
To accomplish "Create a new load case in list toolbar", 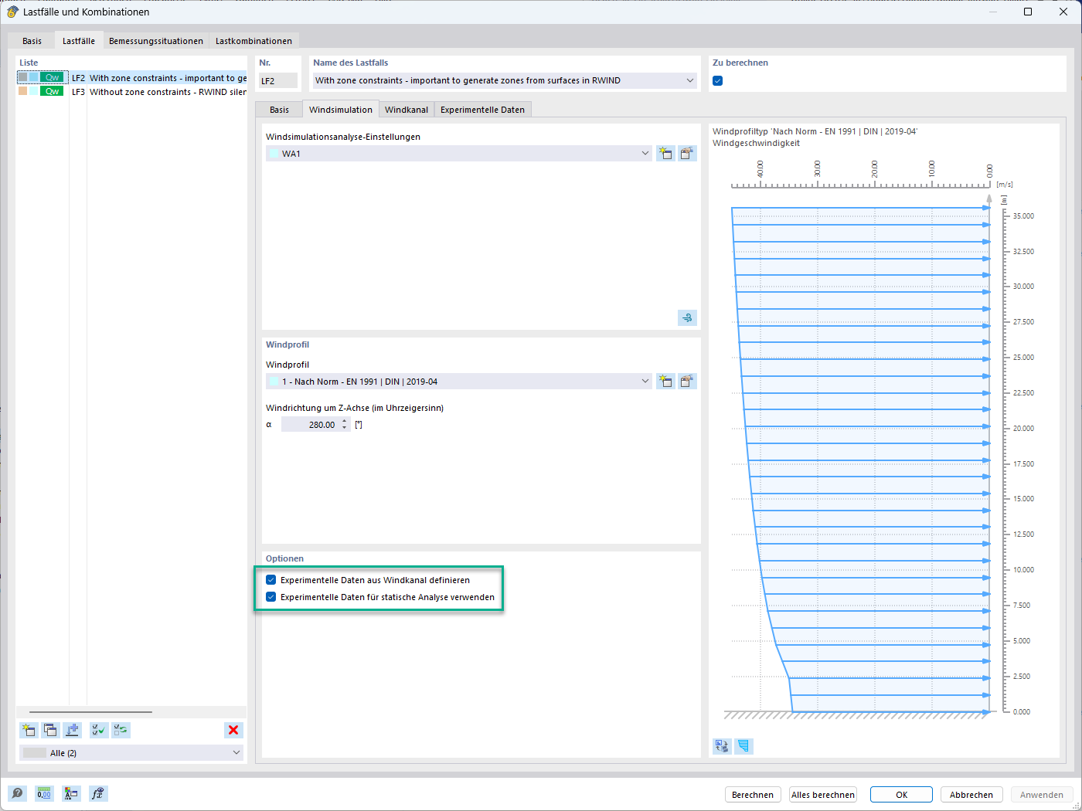I will click(29, 730).
